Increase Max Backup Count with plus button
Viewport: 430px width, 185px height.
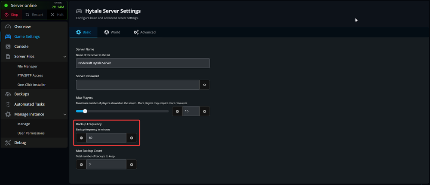pos(132,164)
